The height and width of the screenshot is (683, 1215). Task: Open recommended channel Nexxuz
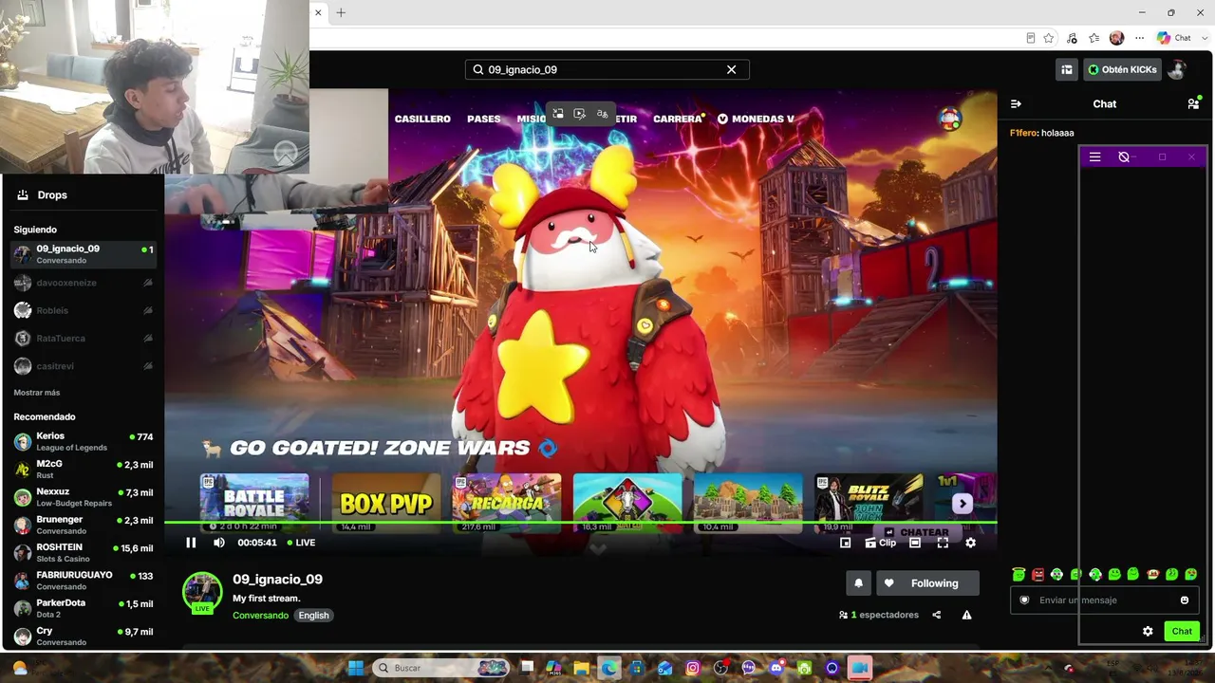84,497
